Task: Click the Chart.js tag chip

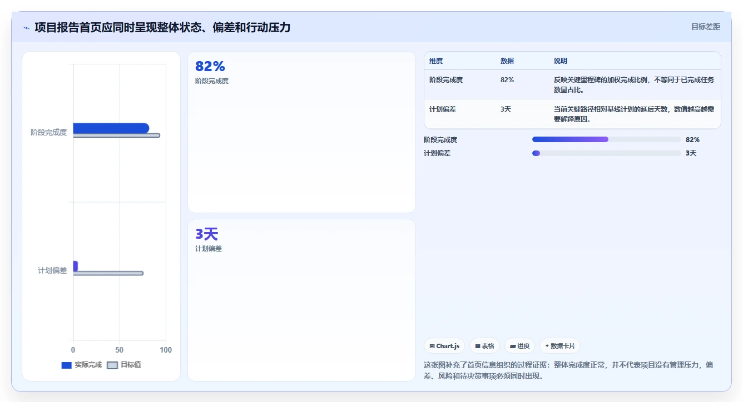Action: click(x=444, y=346)
